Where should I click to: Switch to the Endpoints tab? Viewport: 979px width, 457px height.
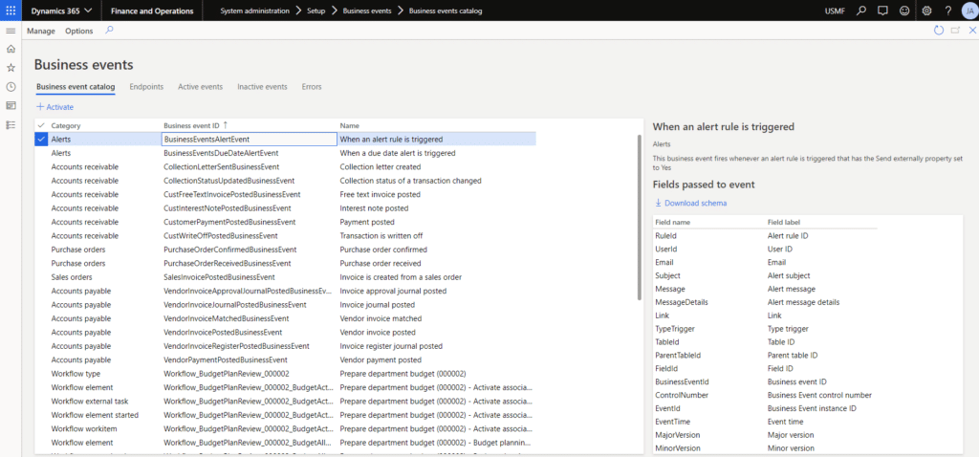click(x=146, y=87)
